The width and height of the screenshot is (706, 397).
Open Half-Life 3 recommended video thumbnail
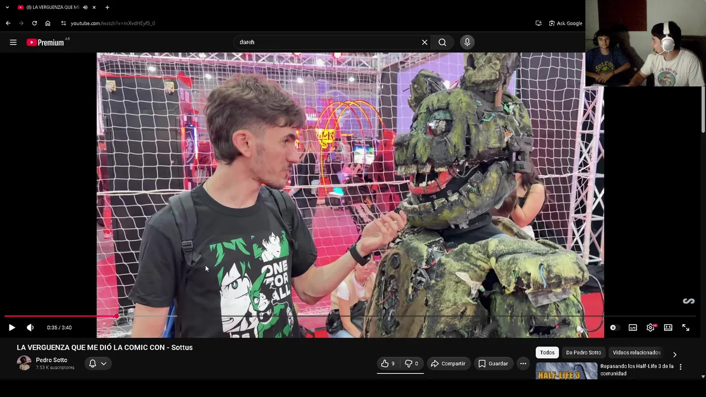click(566, 371)
